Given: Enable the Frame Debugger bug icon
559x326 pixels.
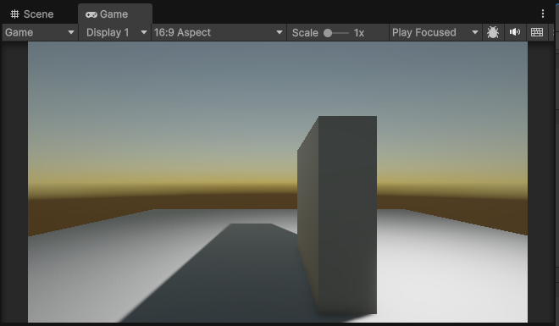Looking at the screenshot, I should [493, 32].
